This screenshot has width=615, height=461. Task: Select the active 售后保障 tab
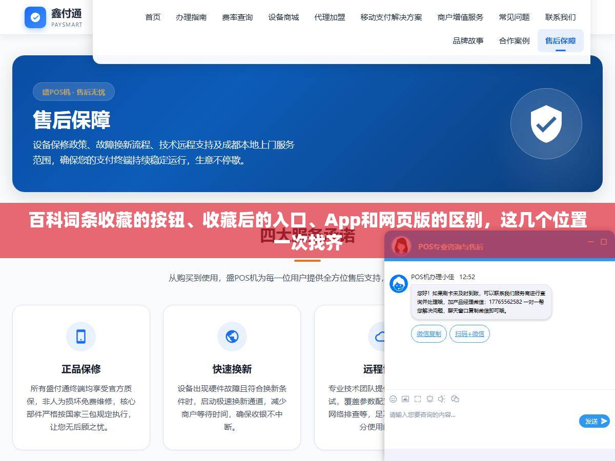click(560, 40)
